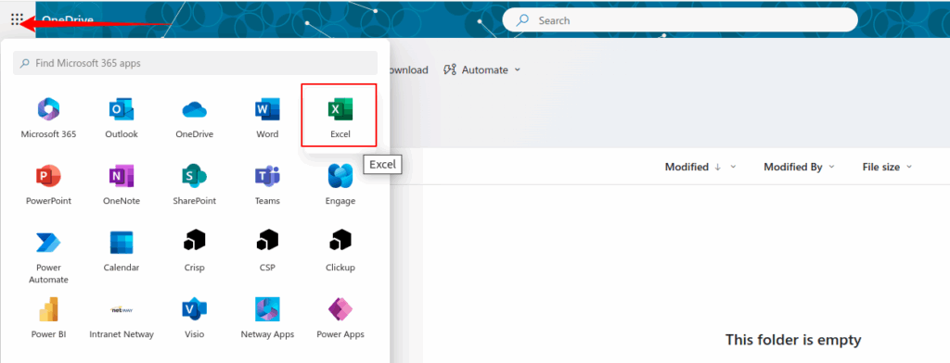Open the Engage app
Image resolution: width=950 pixels, height=363 pixels.
(340, 184)
